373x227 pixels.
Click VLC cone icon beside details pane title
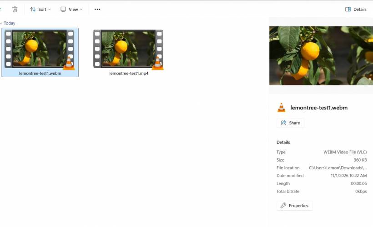[282, 108]
